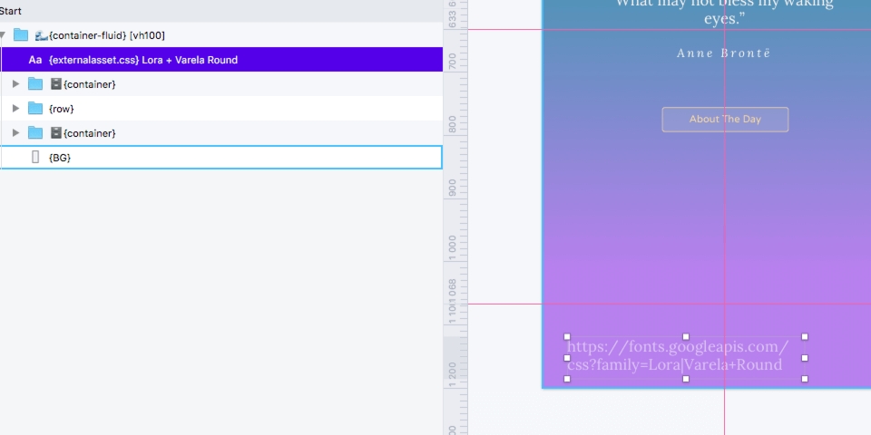
Task: Click the Anne Brontë author text
Action: click(x=723, y=53)
